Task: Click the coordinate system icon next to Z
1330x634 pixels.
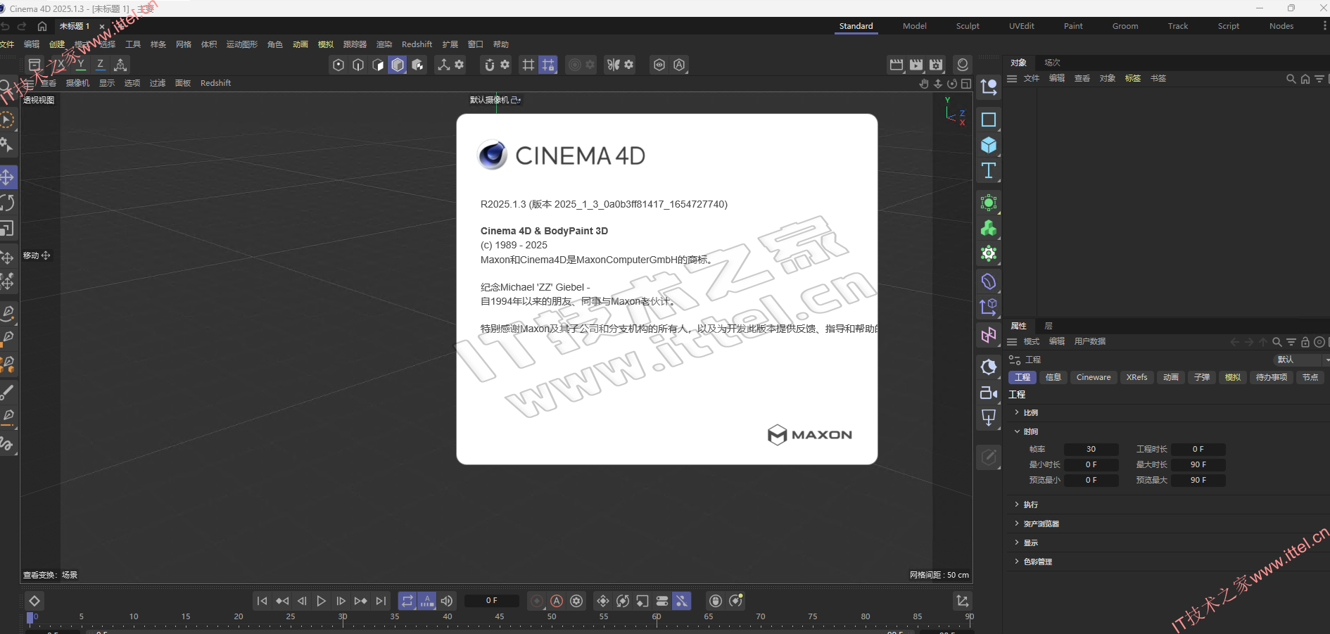Action: (x=120, y=65)
